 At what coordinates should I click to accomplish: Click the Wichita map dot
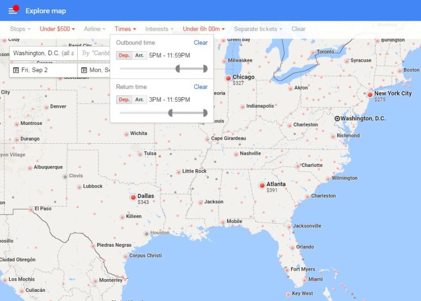126,134
